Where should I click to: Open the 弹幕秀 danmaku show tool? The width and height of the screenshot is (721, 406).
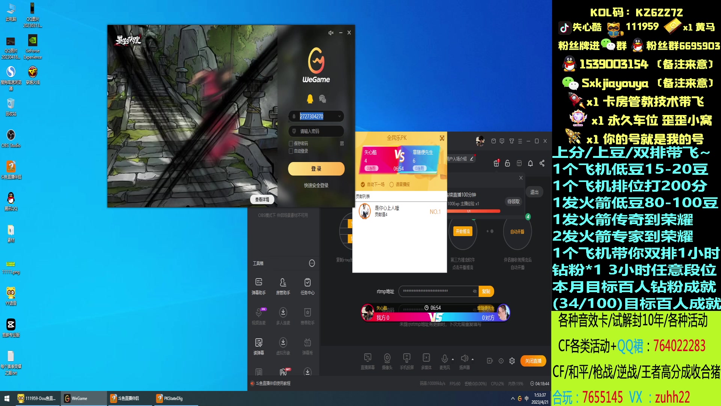click(x=308, y=346)
